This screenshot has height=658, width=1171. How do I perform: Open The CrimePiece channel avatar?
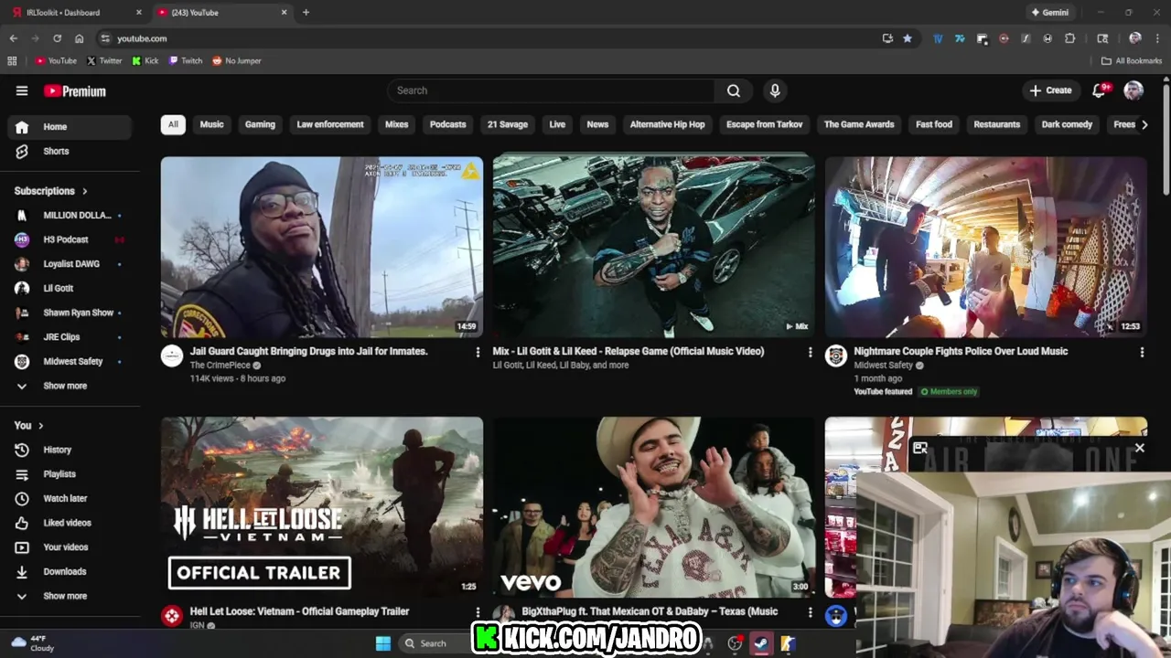coord(172,356)
